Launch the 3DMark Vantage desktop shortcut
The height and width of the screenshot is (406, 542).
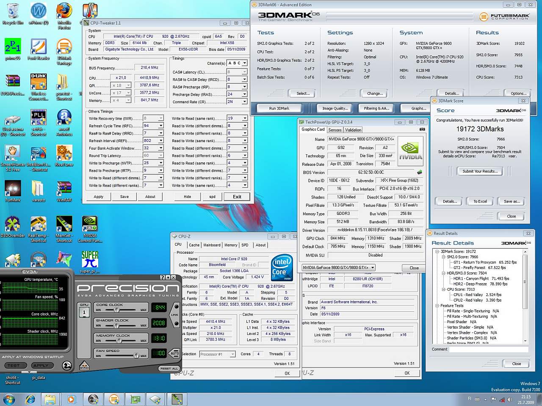(x=64, y=52)
